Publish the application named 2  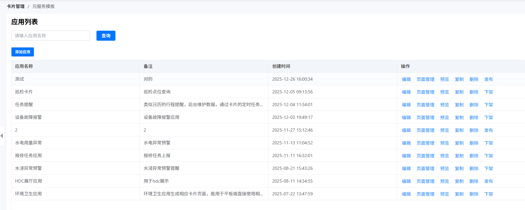[x=488, y=130]
